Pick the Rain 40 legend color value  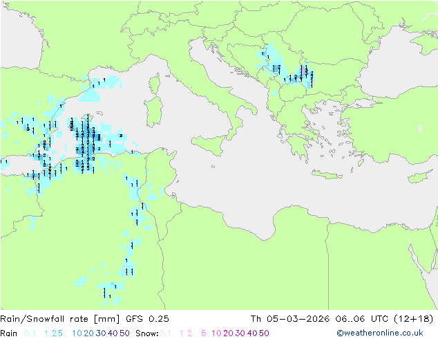pyautogui.click(x=113, y=333)
